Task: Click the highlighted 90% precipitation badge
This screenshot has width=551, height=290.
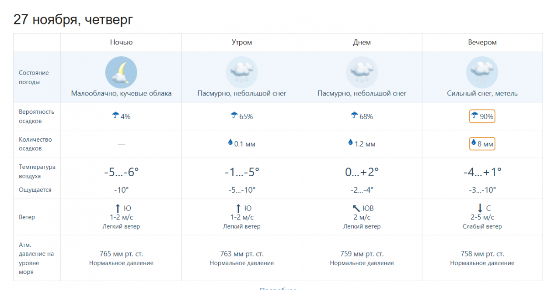Action: [x=482, y=116]
